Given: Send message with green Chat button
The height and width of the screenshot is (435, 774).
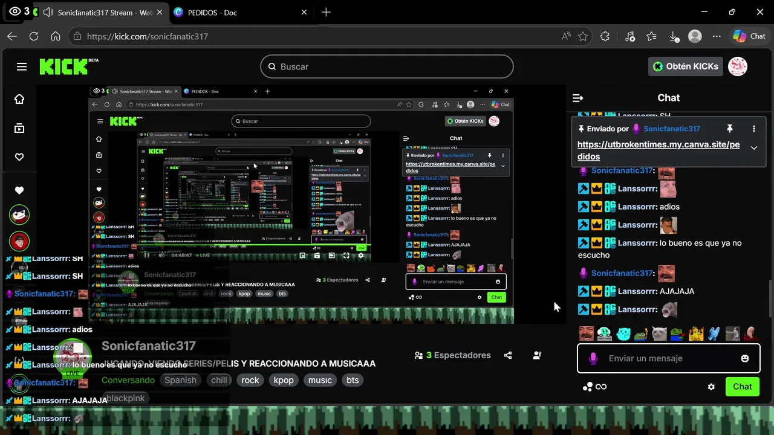Looking at the screenshot, I should (x=743, y=387).
